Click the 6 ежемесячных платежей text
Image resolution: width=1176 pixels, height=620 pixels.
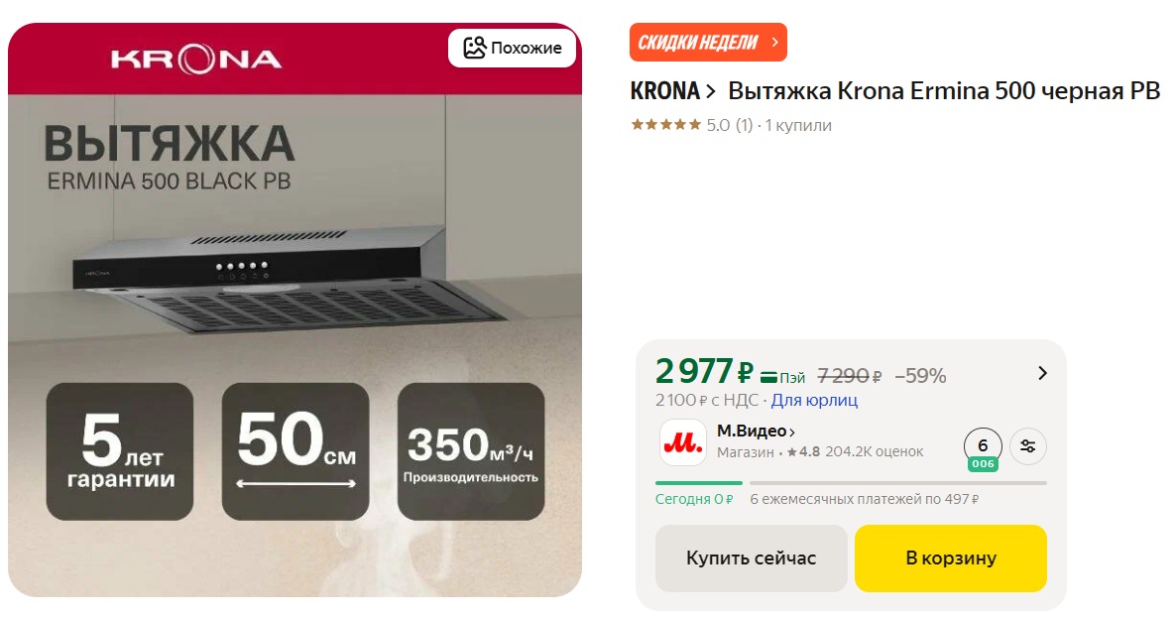pyautogui.click(x=864, y=499)
